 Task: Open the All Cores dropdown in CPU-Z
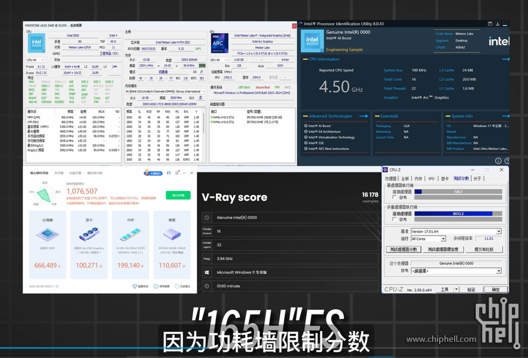[428, 239]
